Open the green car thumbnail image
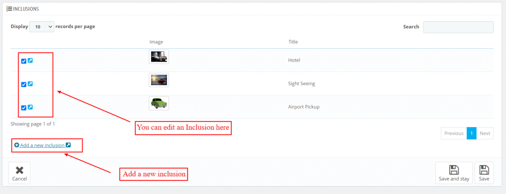The image size is (506, 194). point(159,103)
